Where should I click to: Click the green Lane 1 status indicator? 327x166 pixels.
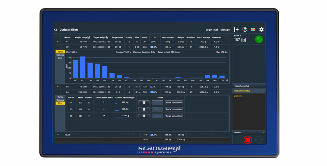tap(259, 39)
